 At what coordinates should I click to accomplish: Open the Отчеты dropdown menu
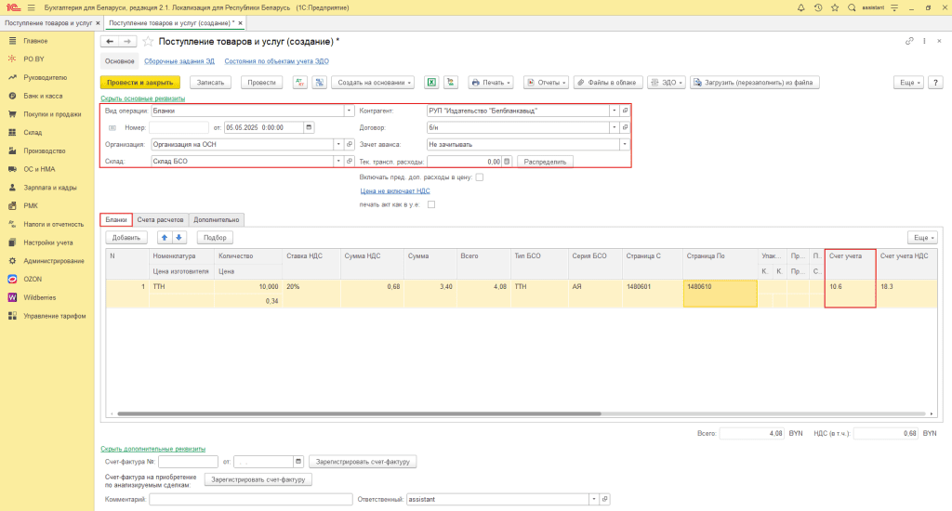pyautogui.click(x=546, y=83)
